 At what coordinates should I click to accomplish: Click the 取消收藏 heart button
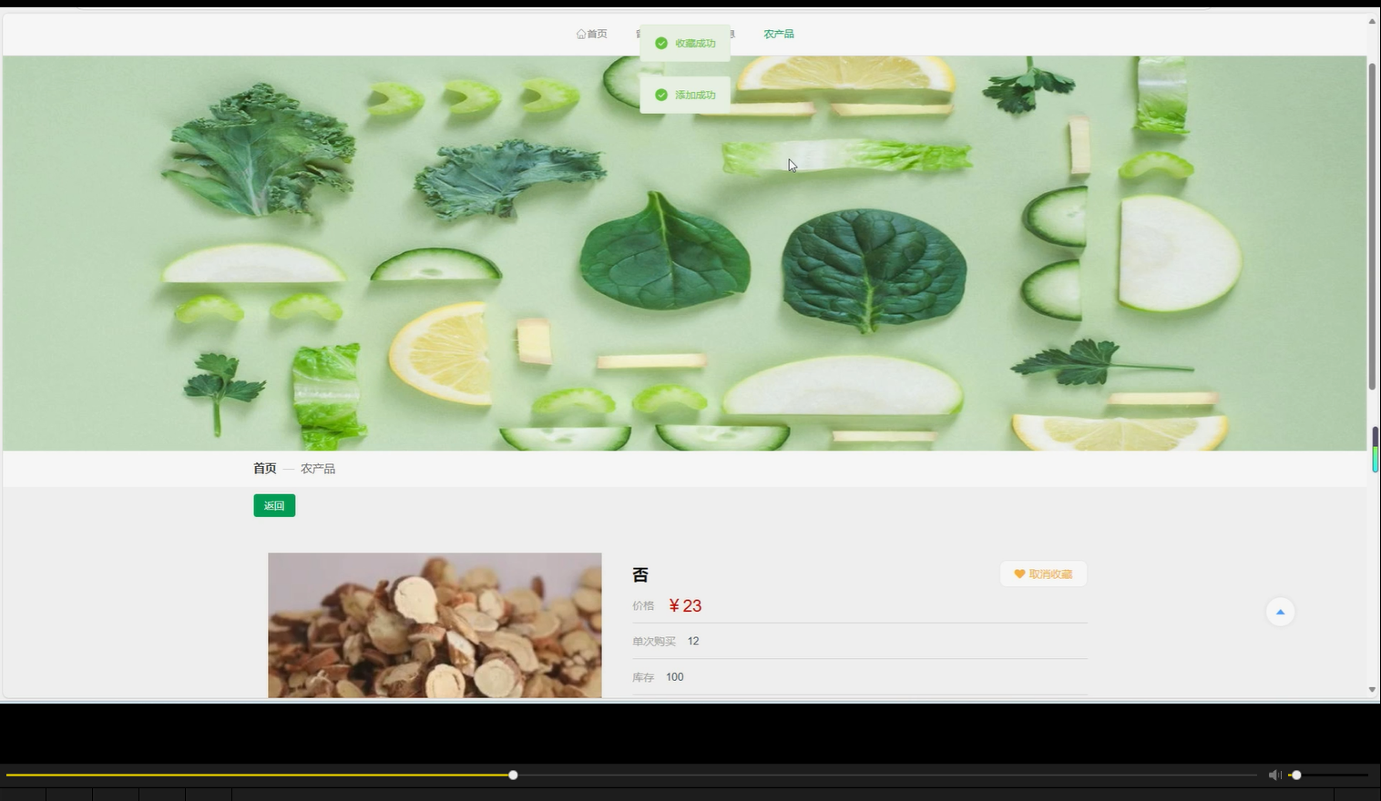coord(1043,574)
